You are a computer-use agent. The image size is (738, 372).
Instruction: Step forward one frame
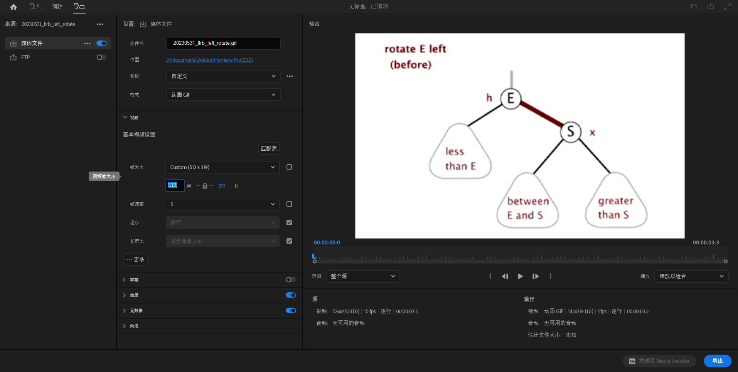[536, 276]
